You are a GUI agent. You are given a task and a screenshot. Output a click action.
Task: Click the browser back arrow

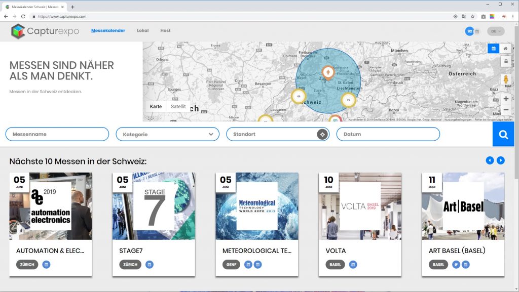click(x=6, y=16)
